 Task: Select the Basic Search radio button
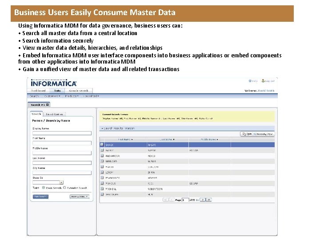(44, 188)
